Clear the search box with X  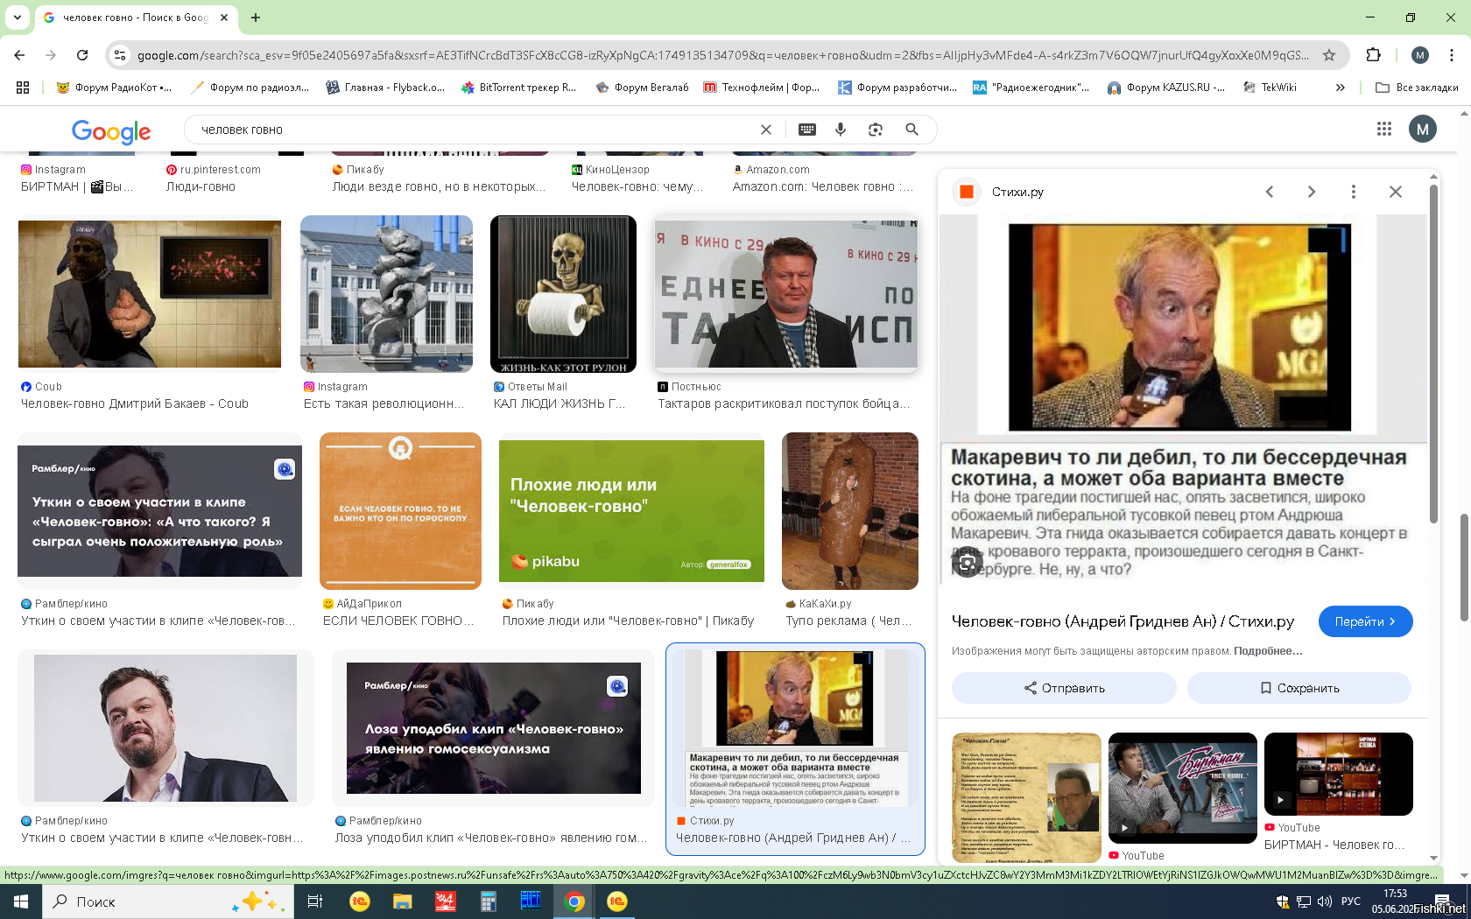(x=766, y=130)
